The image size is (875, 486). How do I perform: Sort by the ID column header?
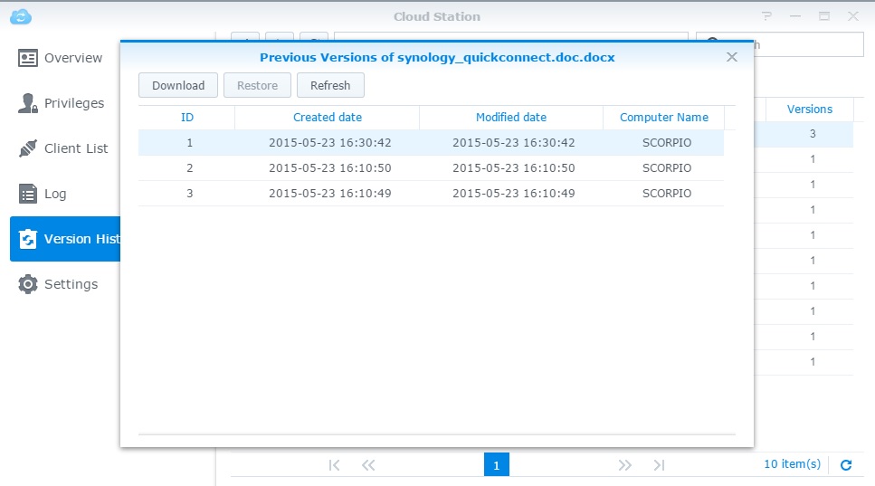coord(187,117)
